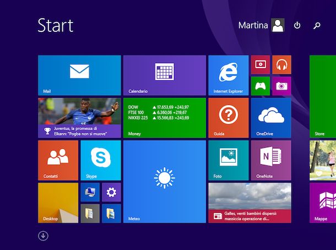336x250 pixels.
Task: Open the Mappe maps tile
Action: point(323,203)
